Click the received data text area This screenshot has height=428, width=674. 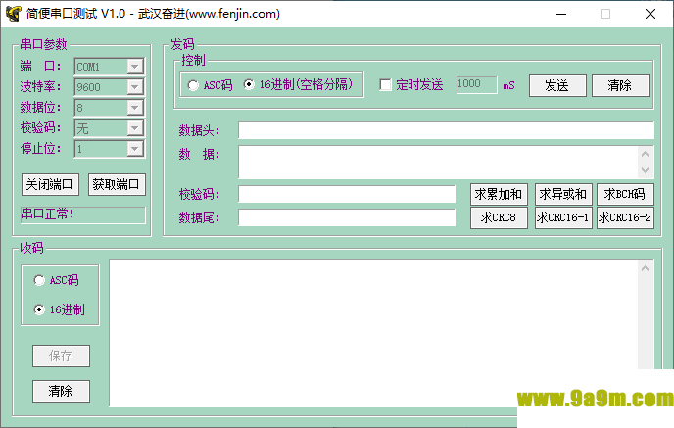[373, 333]
